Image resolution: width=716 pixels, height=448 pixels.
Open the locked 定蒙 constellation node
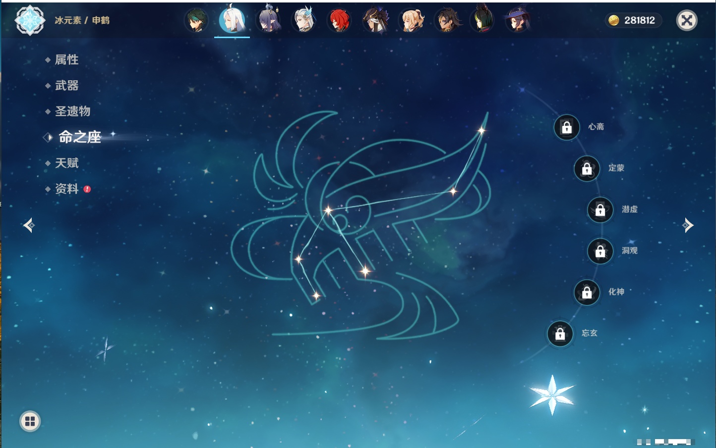tap(587, 169)
